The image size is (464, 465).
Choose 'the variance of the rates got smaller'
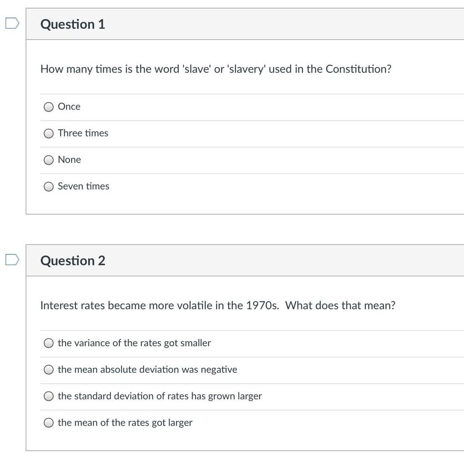(x=48, y=343)
